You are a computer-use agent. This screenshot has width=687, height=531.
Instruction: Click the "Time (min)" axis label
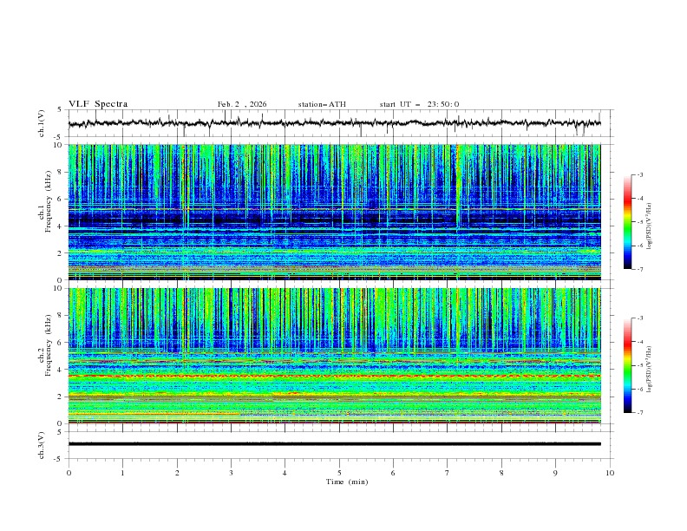pos(347,482)
